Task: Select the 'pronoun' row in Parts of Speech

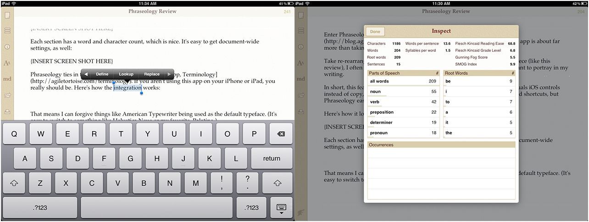Action: tap(403, 133)
